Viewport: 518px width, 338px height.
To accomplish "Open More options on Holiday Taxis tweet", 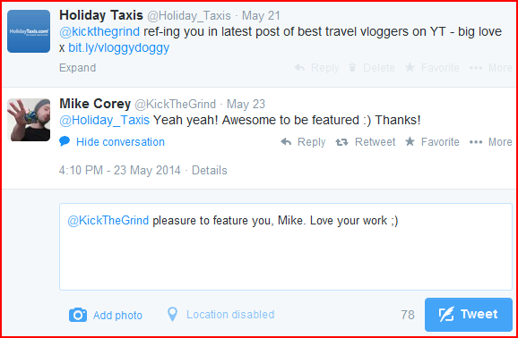I will tap(491, 68).
